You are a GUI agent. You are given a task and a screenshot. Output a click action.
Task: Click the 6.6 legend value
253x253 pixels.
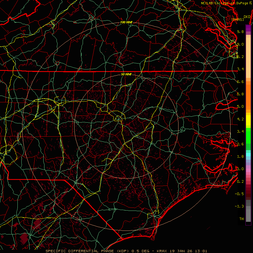240,82
